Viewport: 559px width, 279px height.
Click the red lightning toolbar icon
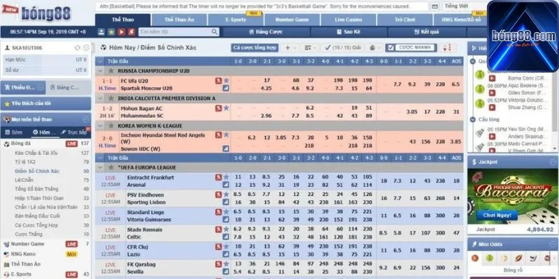(x=131, y=32)
